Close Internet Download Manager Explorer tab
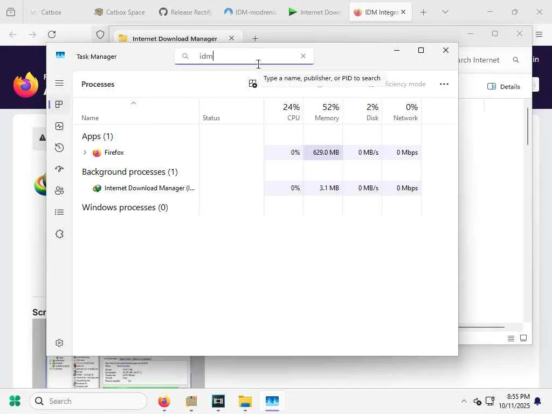Image resolution: width=552 pixels, height=414 pixels. pos(231,38)
